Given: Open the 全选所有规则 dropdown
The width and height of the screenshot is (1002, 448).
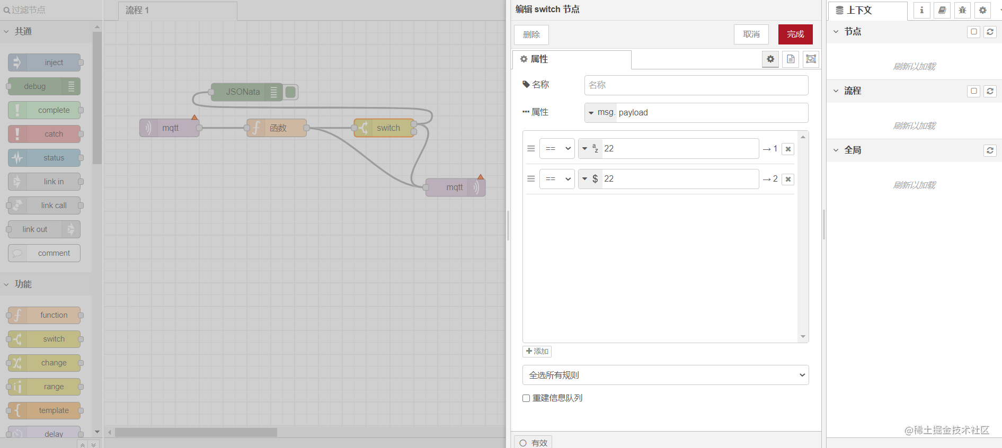Looking at the screenshot, I should (x=666, y=375).
